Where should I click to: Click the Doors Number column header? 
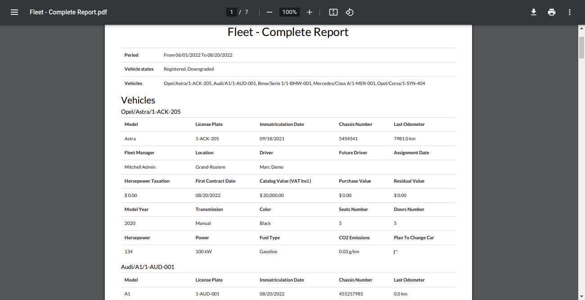[409, 209]
